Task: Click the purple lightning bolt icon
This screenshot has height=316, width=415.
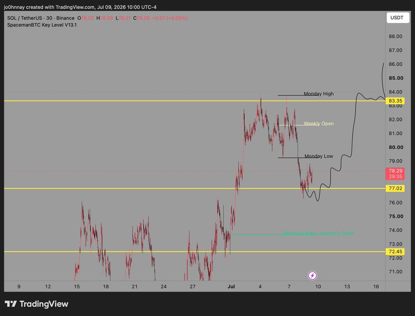Action: [312, 276]
